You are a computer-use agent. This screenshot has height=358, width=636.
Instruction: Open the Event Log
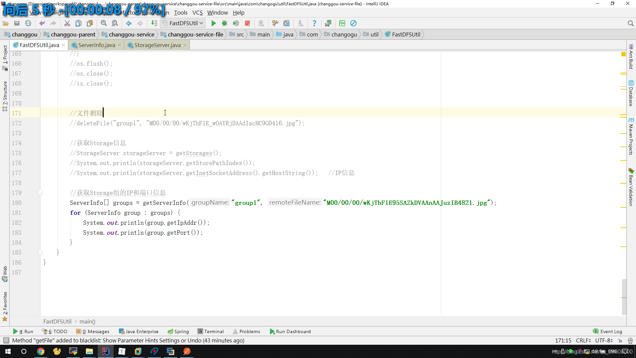point(608,331)
